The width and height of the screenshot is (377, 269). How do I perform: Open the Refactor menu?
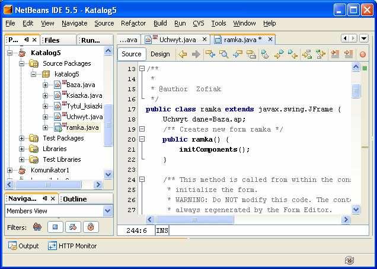(133, 23)
